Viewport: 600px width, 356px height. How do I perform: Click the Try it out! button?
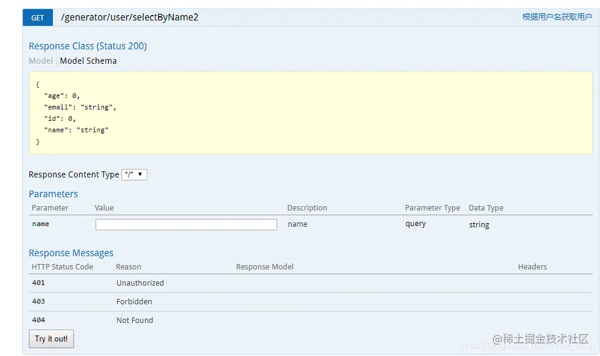pos(51,339)
